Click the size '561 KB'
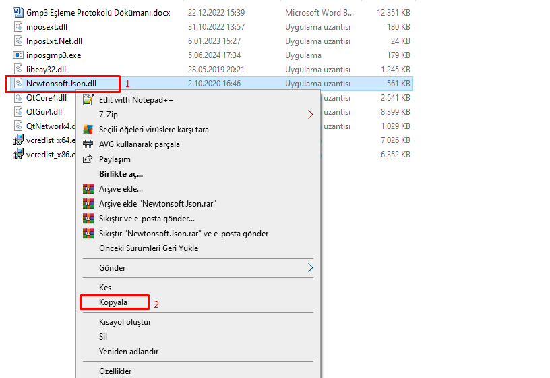The height and width of the screenshot is (378, 550). 398,84
